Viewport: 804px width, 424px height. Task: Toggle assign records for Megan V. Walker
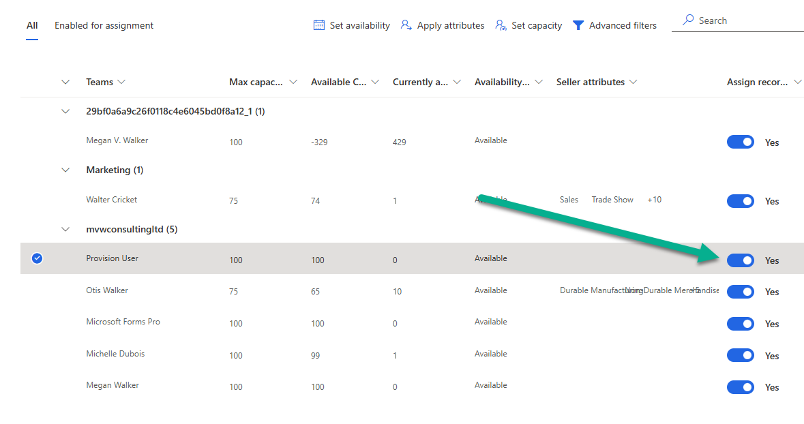tap(741, 142)
